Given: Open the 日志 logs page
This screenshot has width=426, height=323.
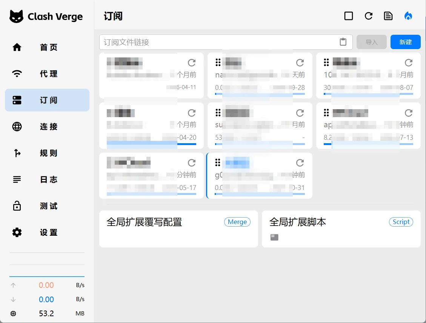Looking at the screenshot, I should coord(47,179).
